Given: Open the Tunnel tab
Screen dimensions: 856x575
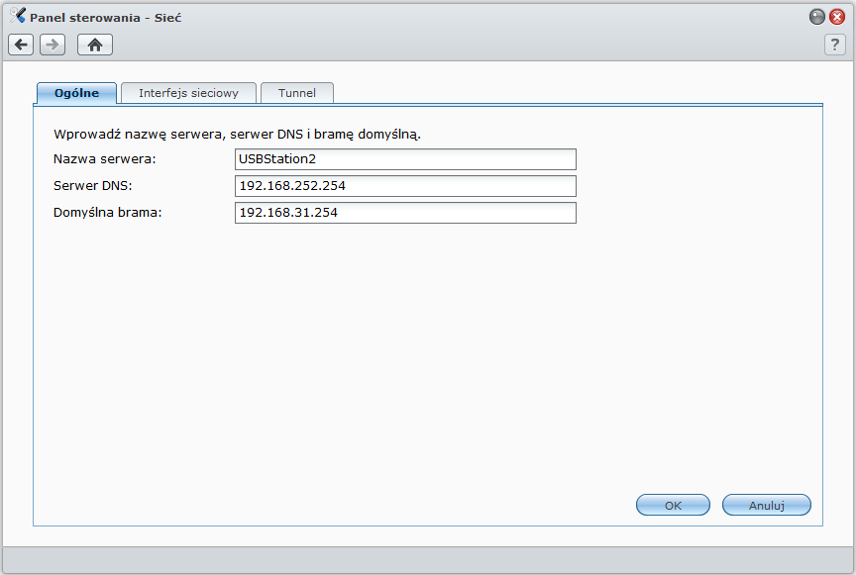Looking at the screenshot, I should (x=297, y=93).
